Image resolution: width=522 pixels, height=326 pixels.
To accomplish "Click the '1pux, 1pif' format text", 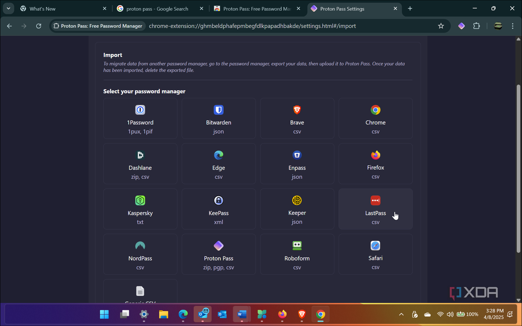I will (140, 132).
